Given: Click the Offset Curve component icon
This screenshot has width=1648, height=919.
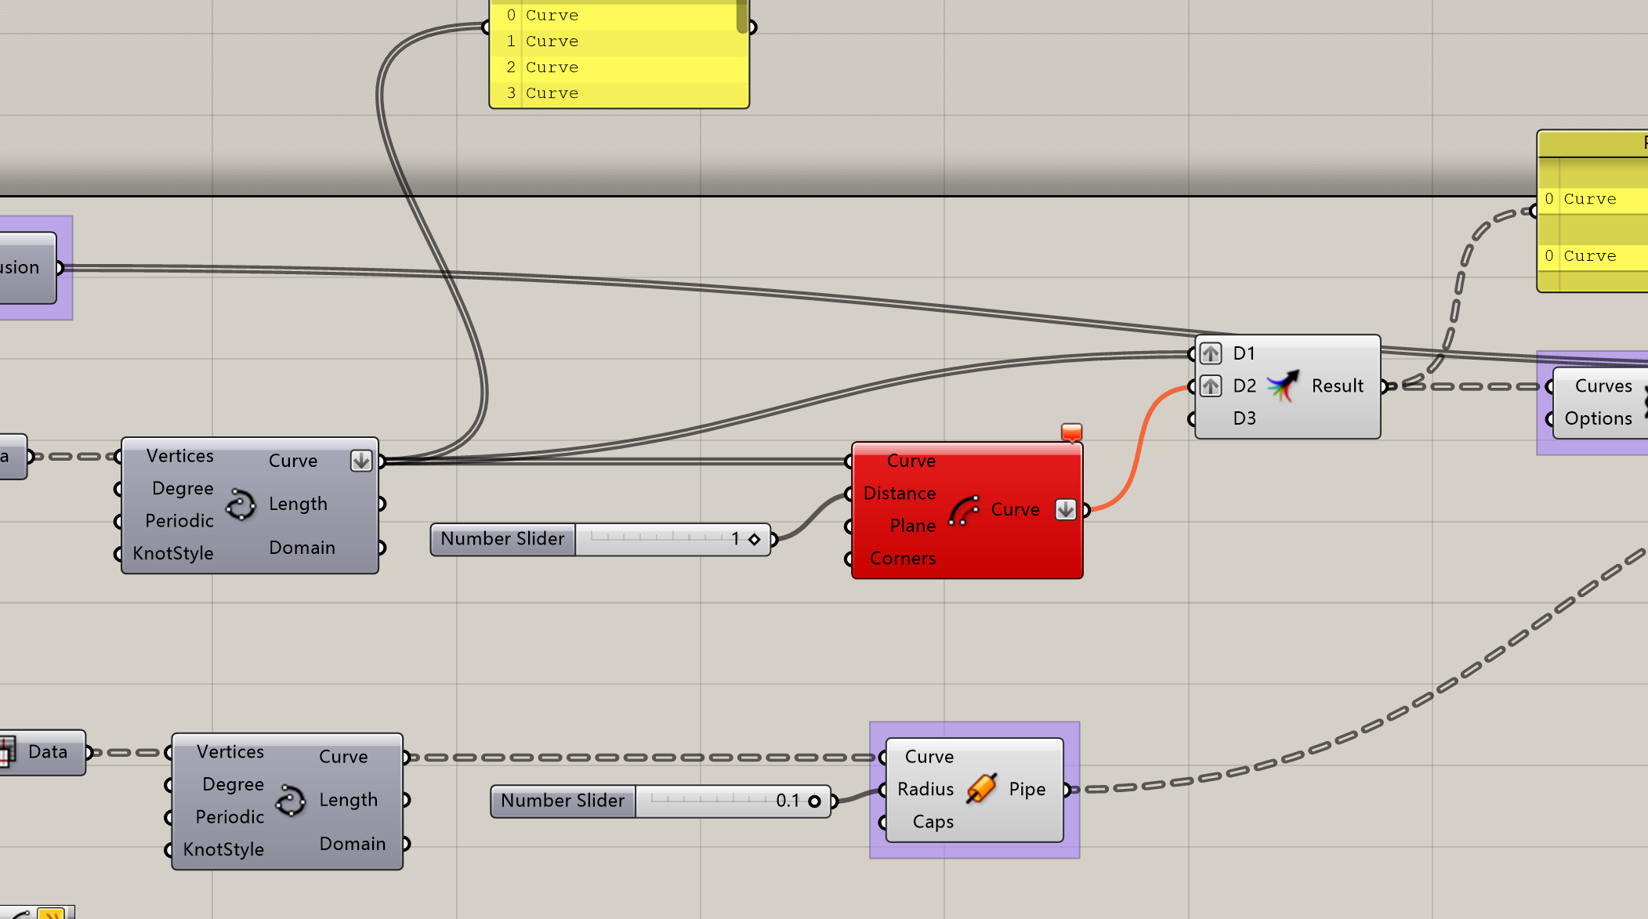Looking at the screenshot, I should [x=964, y=510].
